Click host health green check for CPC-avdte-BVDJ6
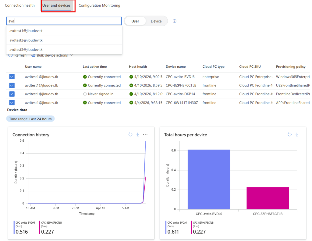 (131, 77)
